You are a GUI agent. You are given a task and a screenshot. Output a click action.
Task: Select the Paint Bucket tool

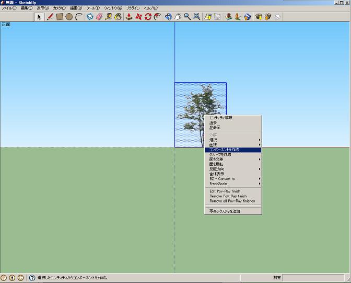(118, 17)
